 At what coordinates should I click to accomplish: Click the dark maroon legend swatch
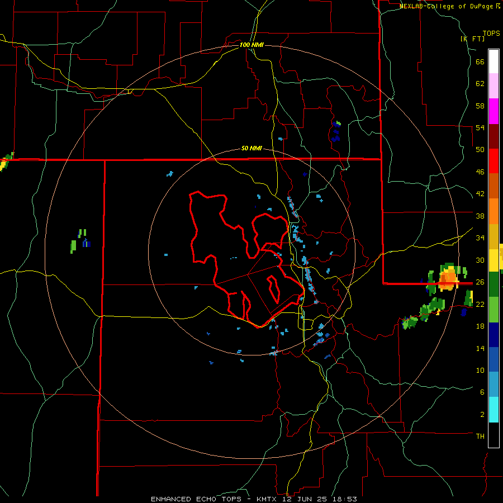(493, 136)
